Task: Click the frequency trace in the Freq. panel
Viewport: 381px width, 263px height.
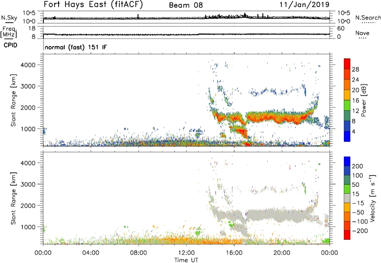Action: point(186,34)
